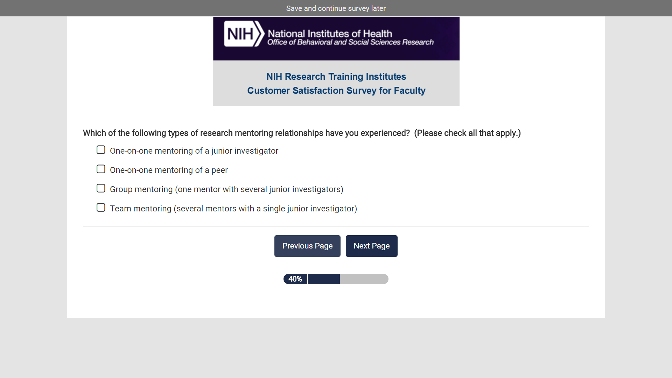Tick the Team mentoring checkbox
Screen dimensions: 672x378
101,208
